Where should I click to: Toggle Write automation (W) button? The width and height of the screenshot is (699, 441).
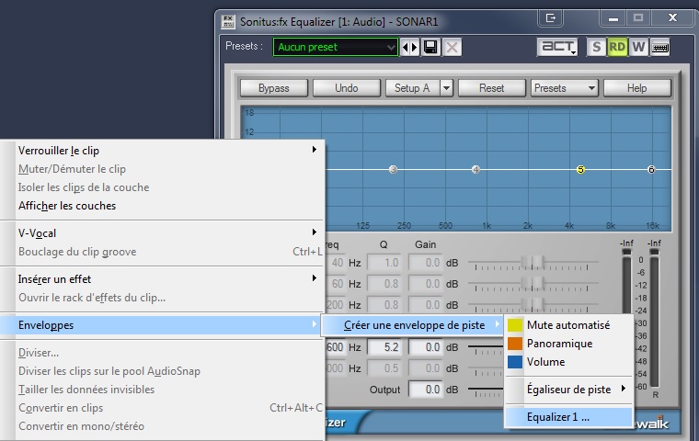[x=638, y=47]
